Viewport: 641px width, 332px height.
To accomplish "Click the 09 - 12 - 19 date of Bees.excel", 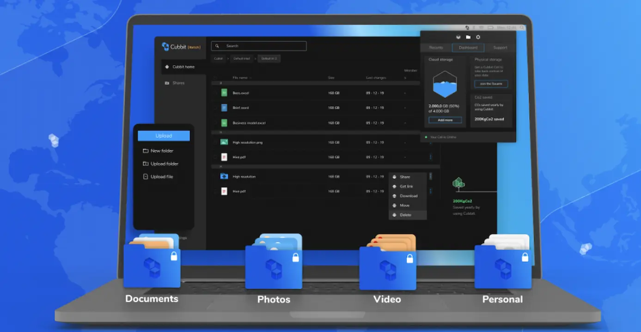I will click(x=375, y=93).
